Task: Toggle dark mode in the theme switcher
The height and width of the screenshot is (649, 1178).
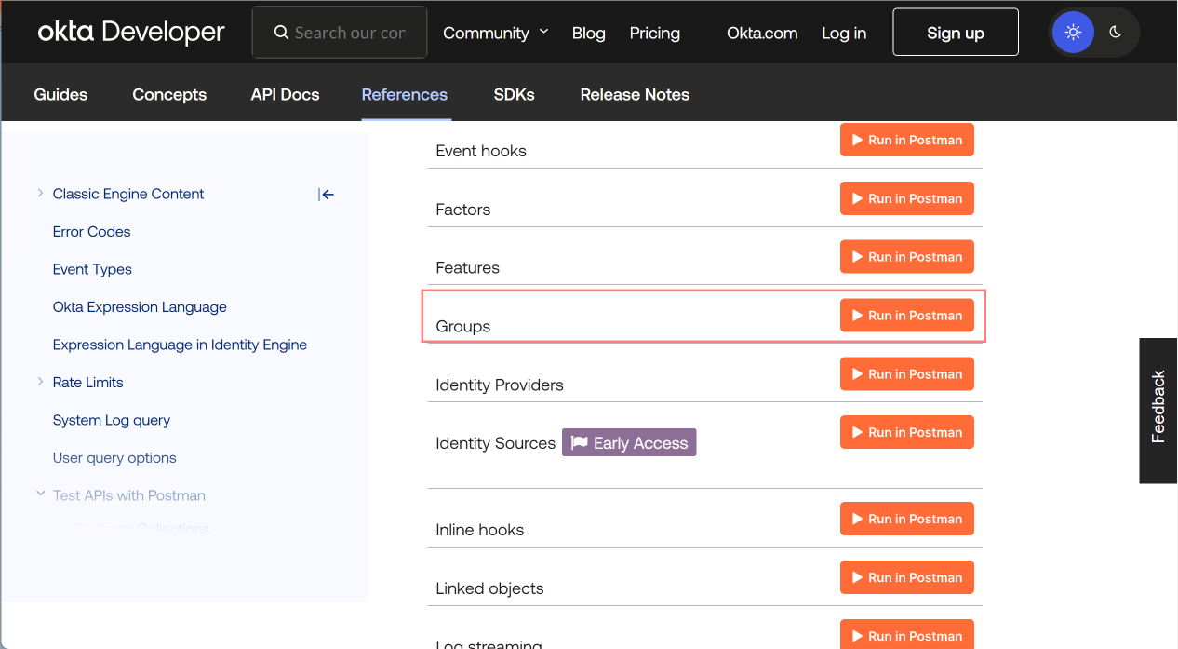Action: point(1115,32)
